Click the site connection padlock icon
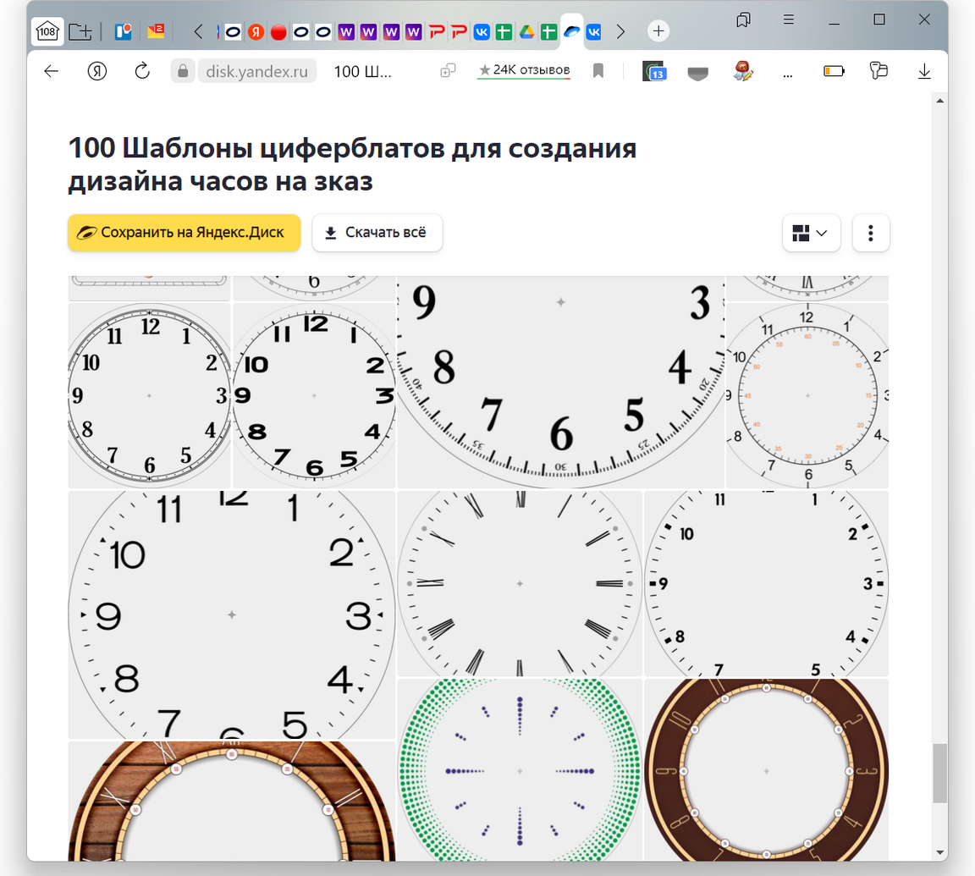Image resolution: width=975 pixels, height=876 pixels. (183, 71)
